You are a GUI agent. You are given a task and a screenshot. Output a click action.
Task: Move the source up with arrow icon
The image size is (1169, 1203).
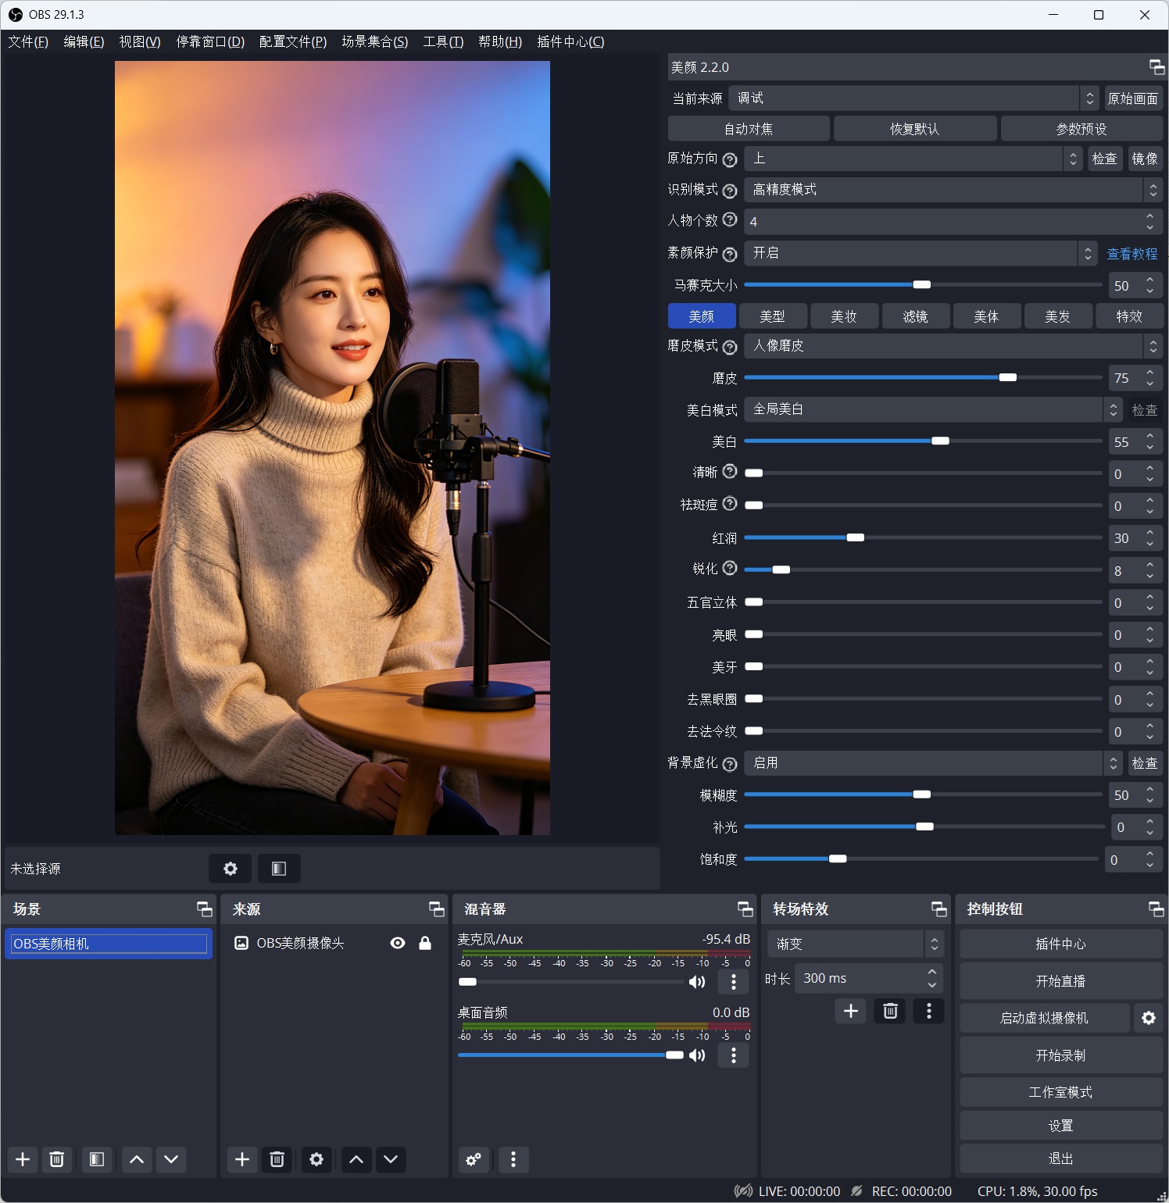tap(356, 1160)
